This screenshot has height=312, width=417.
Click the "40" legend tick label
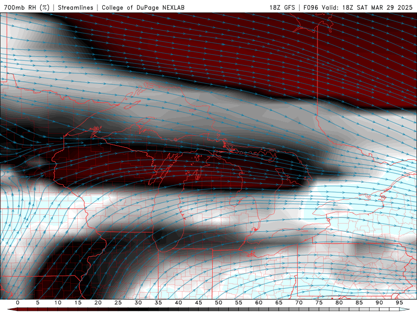[x=178, y=303]
